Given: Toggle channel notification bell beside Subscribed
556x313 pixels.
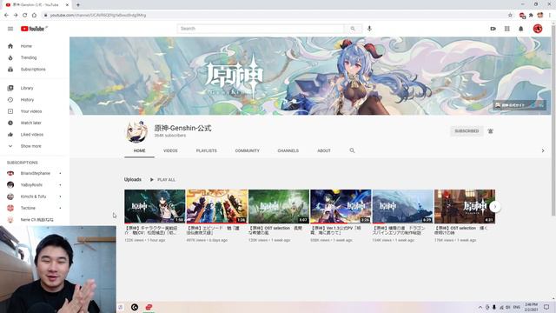Looking at the screenshot, I should [490, 131].
